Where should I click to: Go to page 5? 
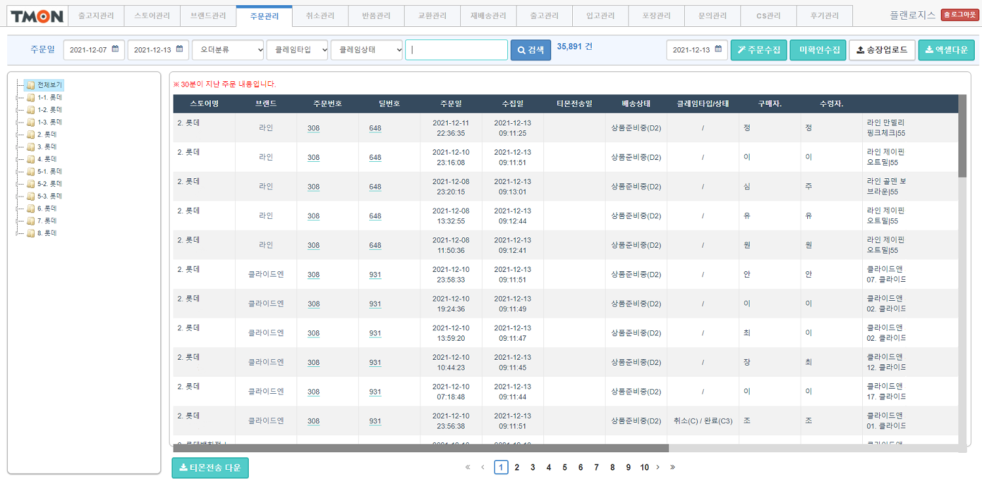(564, 467)
